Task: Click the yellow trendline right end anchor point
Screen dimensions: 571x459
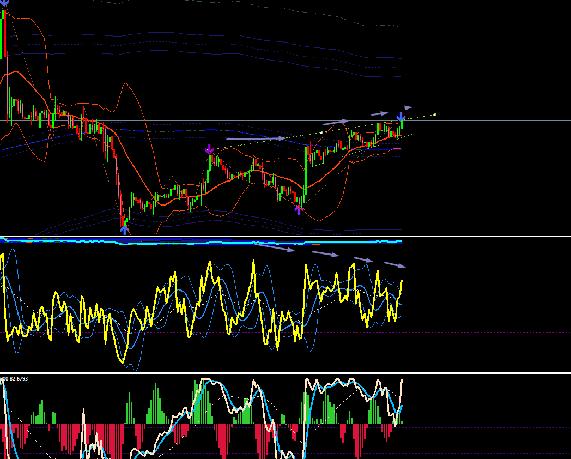Action: tap(434, 114)
